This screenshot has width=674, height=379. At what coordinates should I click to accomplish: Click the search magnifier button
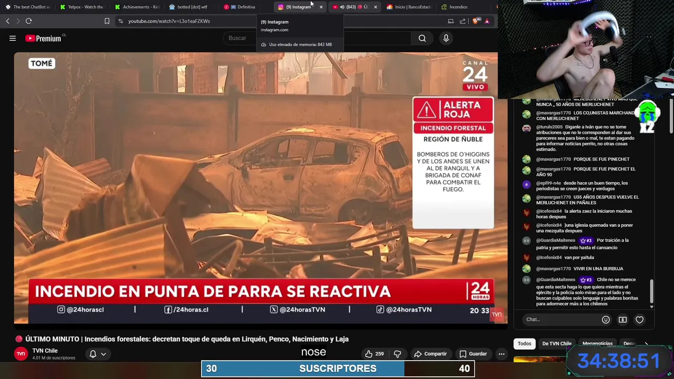[422, 38]
